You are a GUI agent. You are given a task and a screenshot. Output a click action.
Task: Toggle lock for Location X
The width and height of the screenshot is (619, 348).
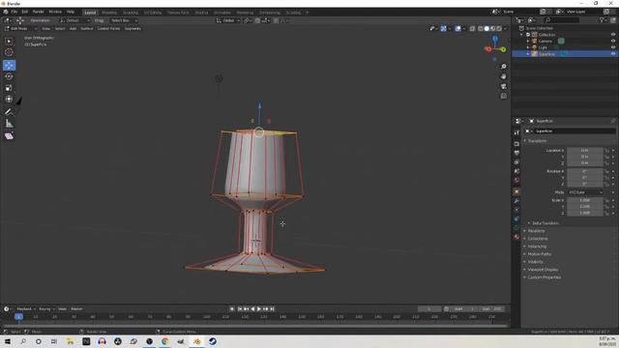607,151
